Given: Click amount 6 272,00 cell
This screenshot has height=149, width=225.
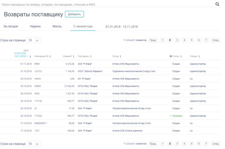Looking at the screenshot, I should [70, 64].
